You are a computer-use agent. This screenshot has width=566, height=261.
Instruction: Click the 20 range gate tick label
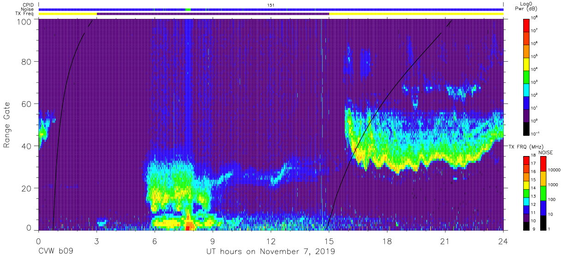pos(27,188)
